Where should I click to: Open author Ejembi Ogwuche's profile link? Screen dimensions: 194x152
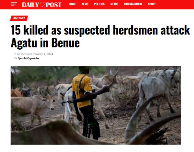pyautogui.click(x=29, y=58)
